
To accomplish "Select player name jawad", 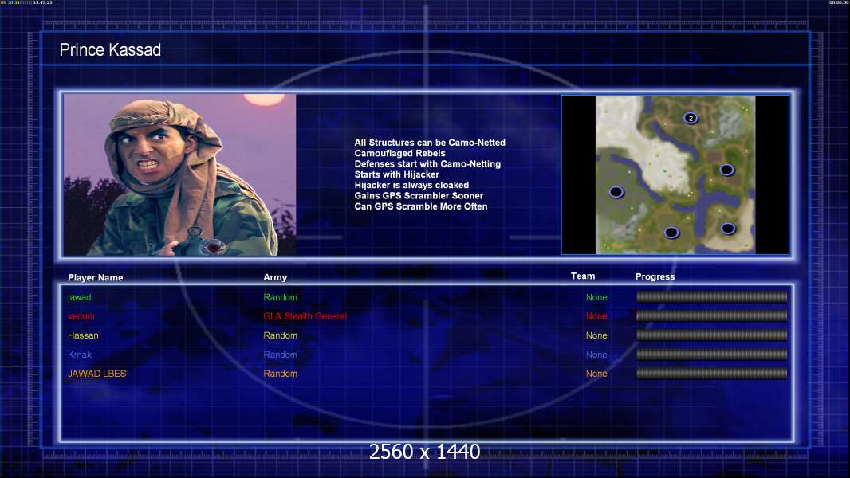I will tap(80, 297).
